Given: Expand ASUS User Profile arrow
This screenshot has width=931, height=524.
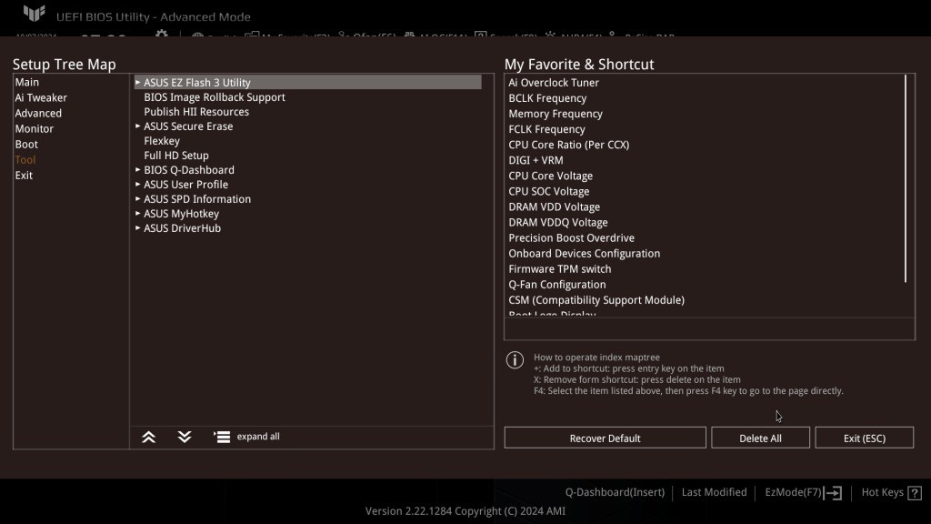Looking at the screenshot, I should 138,184.
